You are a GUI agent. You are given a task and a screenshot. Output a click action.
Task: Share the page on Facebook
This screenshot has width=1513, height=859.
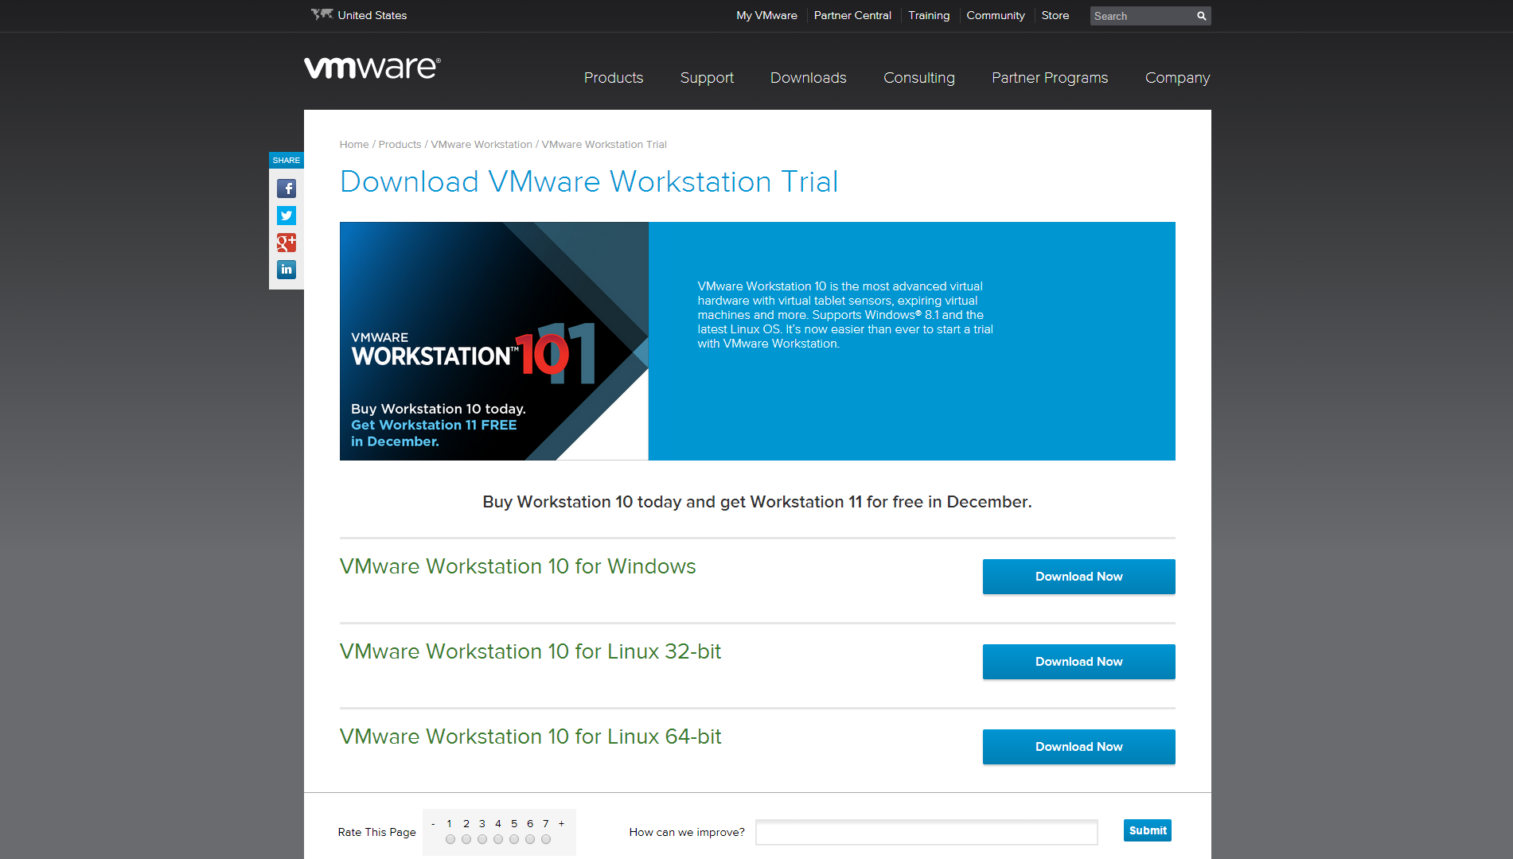pyautogui.click(x=287, y=189)
